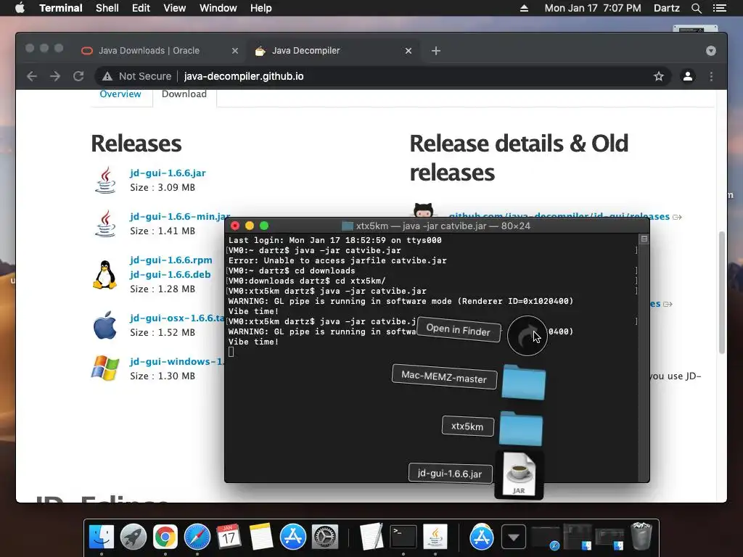This screenshot has height=557, width=743.
Task: Open Spotlight search in the menu bar
Action: tap(696, 8)
